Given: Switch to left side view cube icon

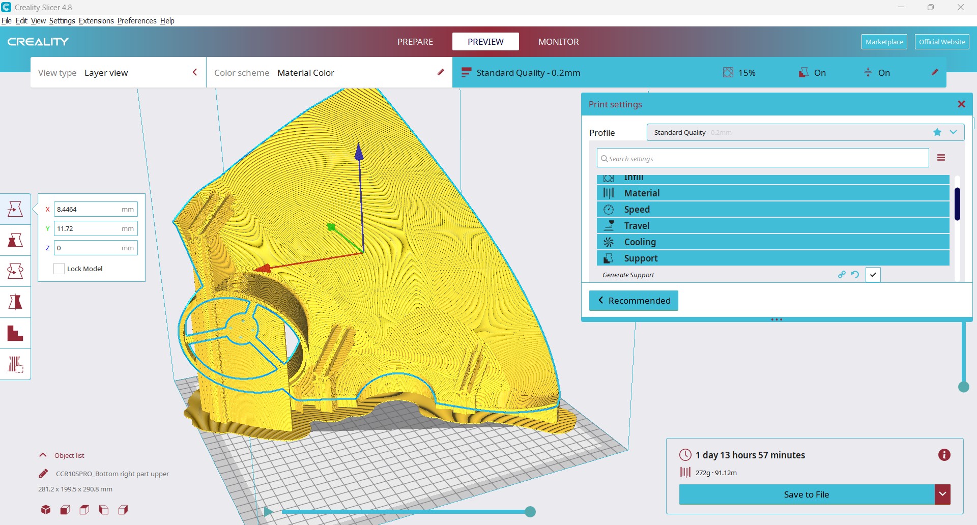Looking at the screenshot, I should click(104, 509).
